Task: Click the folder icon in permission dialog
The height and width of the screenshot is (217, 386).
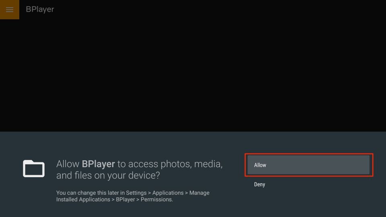Action: click(x=34, y=168)
